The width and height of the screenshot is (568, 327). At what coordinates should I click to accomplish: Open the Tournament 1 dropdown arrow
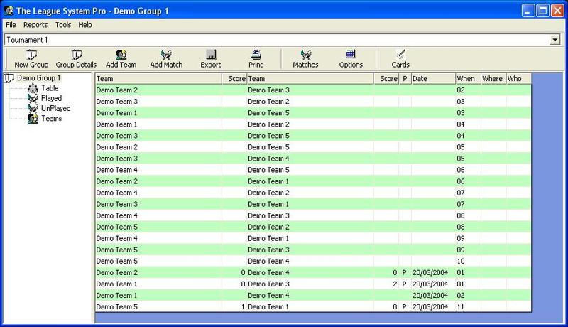pyautogui.click(x=555, y=40)
